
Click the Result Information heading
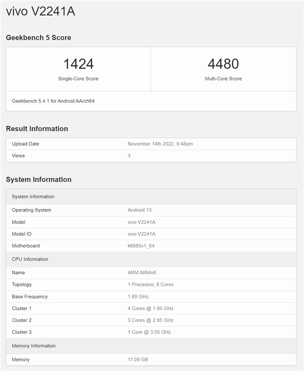(x=37, y=129)
